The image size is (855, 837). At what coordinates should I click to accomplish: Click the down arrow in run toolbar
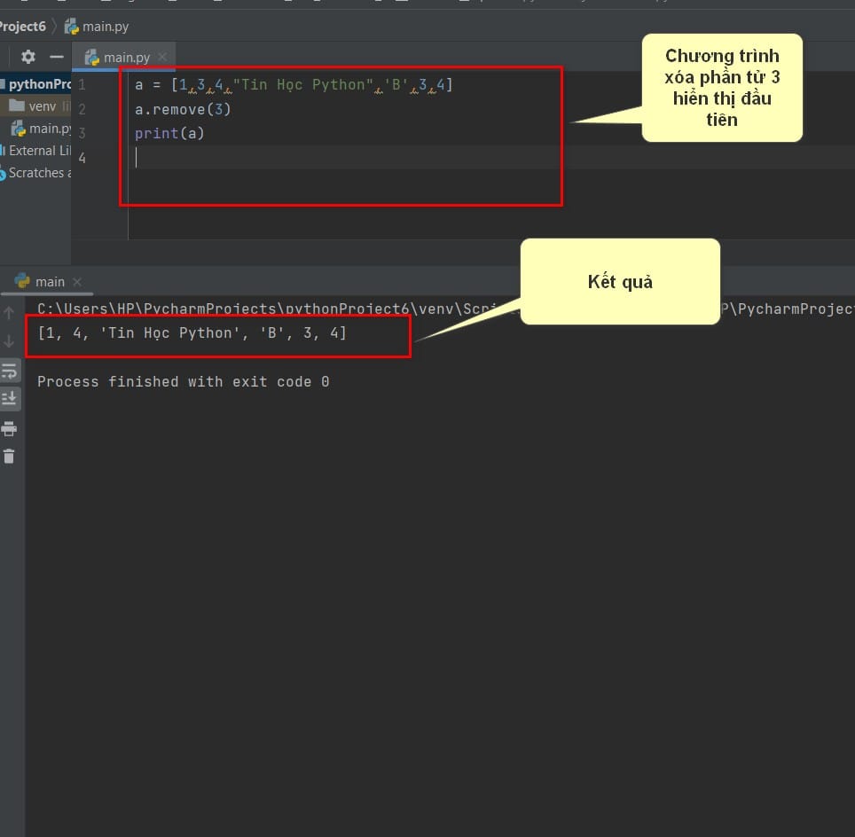click(9, 341)
